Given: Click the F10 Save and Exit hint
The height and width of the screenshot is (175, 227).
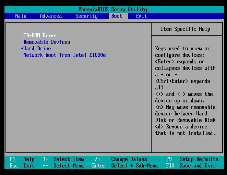Looking at the screenshot, I should click(x=191, y=165).
